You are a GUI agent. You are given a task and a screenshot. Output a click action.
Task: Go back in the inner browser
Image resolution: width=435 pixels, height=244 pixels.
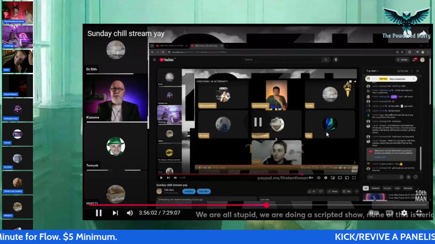click(152, 52)
